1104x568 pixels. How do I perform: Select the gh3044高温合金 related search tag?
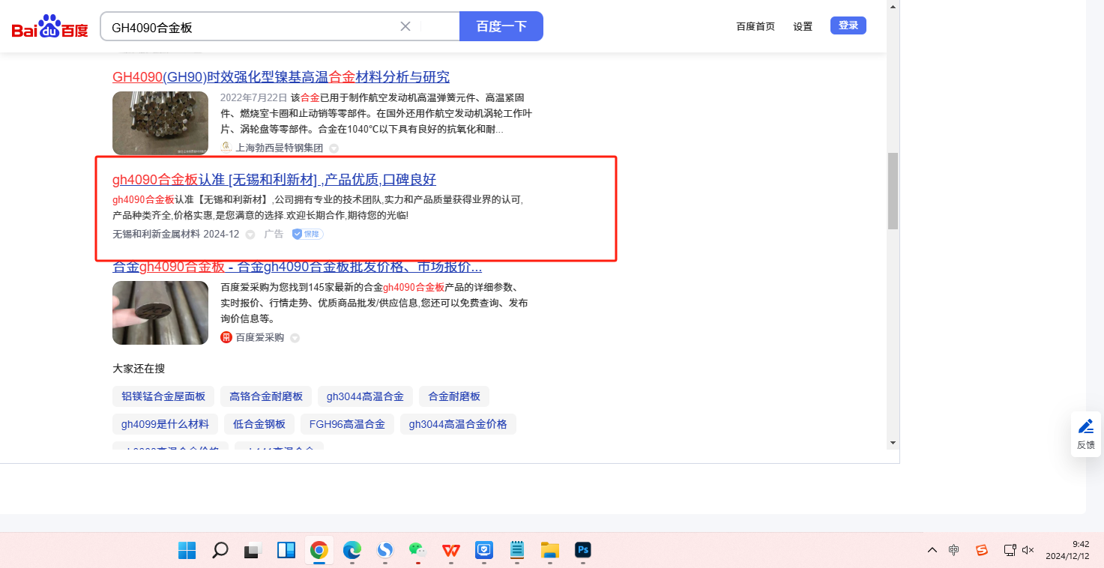click(365, 396)
